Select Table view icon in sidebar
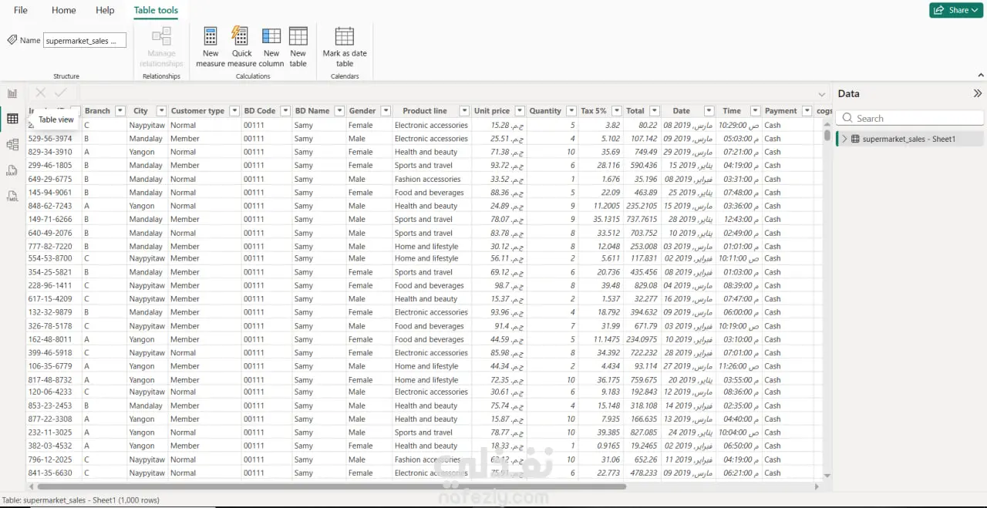This screenshot has width=987, height=508. [12, 119]
